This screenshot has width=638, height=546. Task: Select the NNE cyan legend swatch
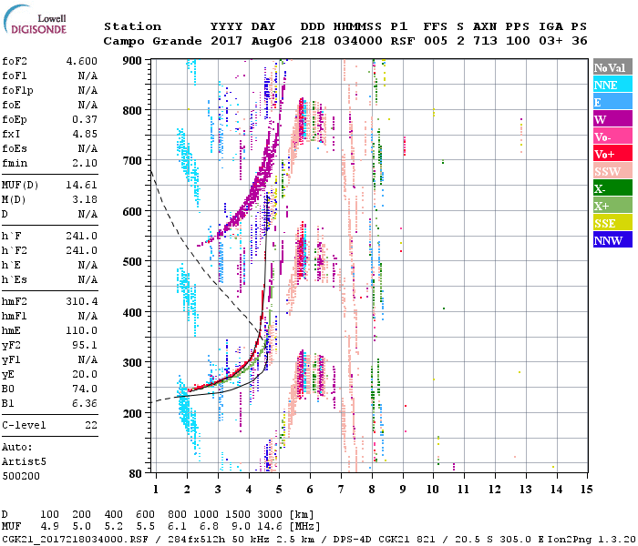pos(612,85)
